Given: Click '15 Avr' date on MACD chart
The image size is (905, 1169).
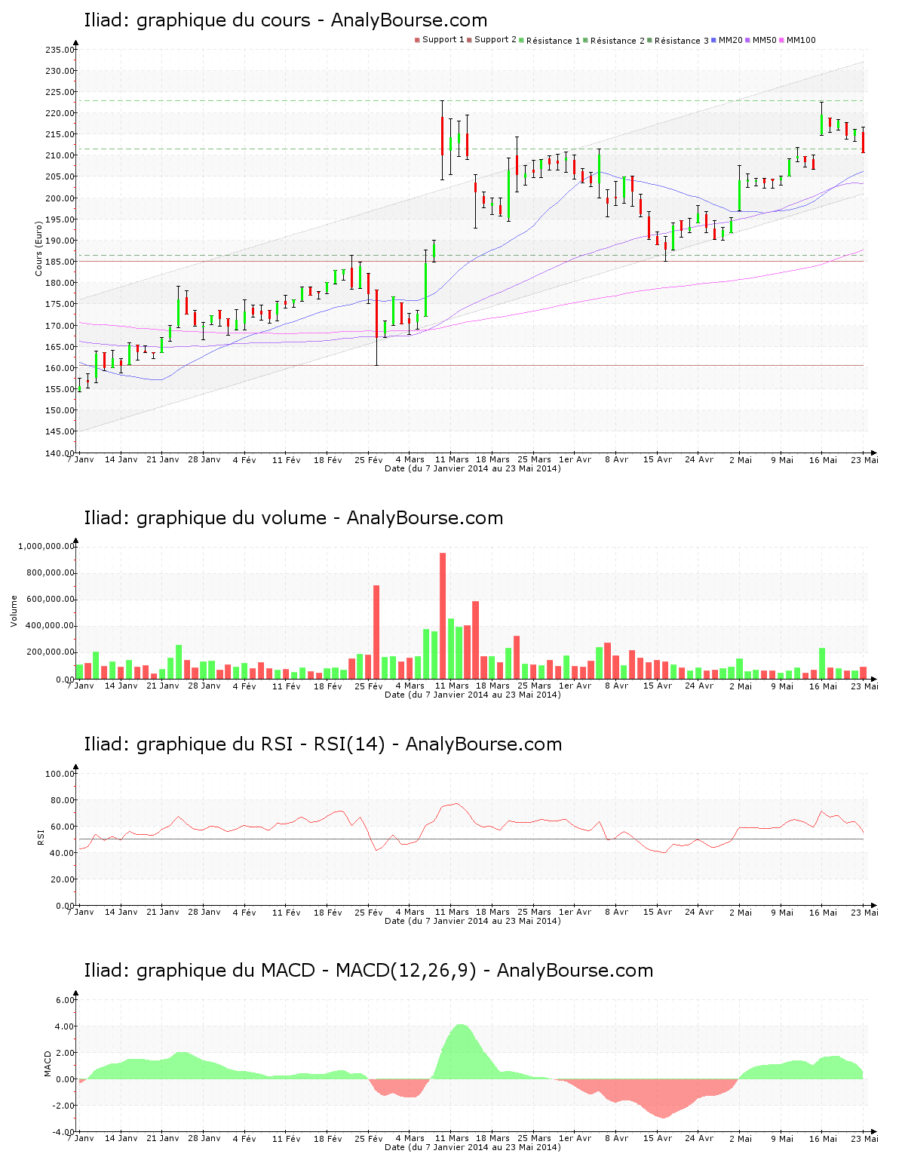Looking at the screenshot, I should point(658,1138).
